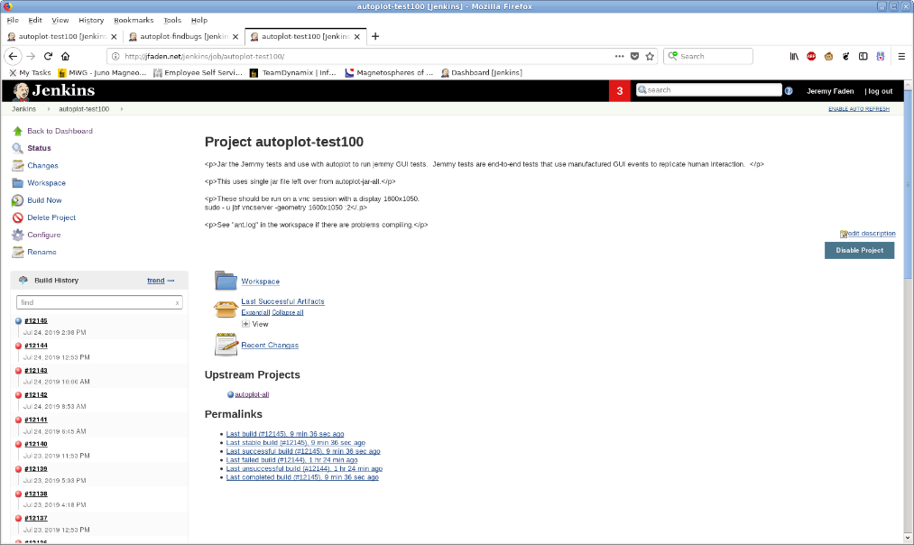Collapse the build trend dash toggle
This screenshot has height=545, width=914.
171,281
